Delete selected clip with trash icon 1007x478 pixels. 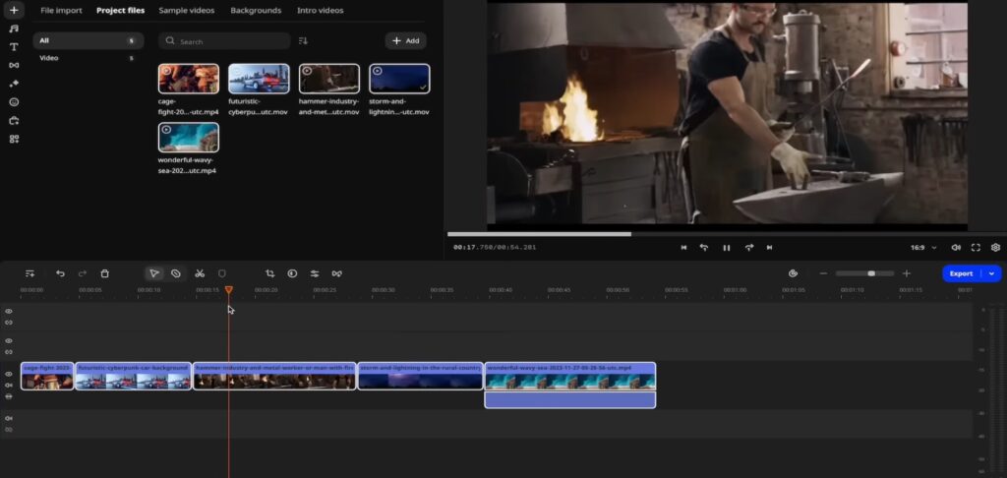pyautogui.click(x=105, y=273)
